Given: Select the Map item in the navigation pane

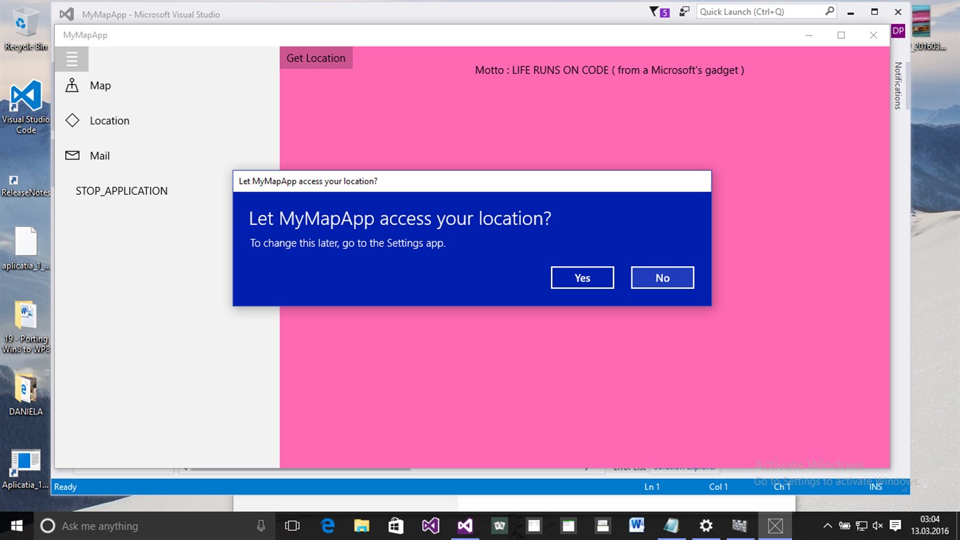Looking at the screenshot, I should (99, 85).
